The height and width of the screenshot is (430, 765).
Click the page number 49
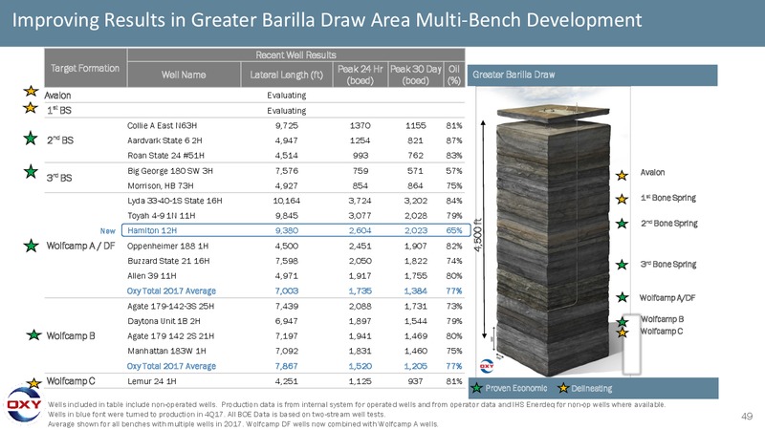pos(747,416)
